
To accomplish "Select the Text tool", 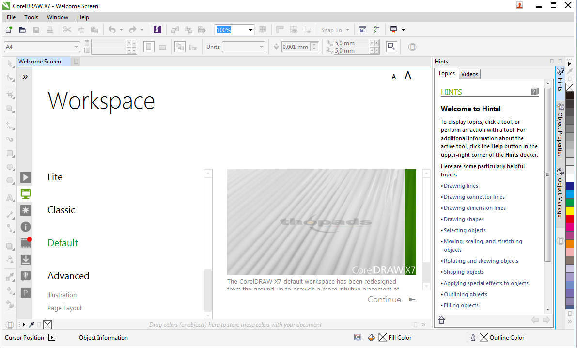I will click(x=10, y=198).
